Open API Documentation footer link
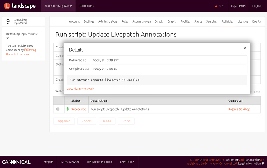Screen dimensions: 267x168 point(99,162)
